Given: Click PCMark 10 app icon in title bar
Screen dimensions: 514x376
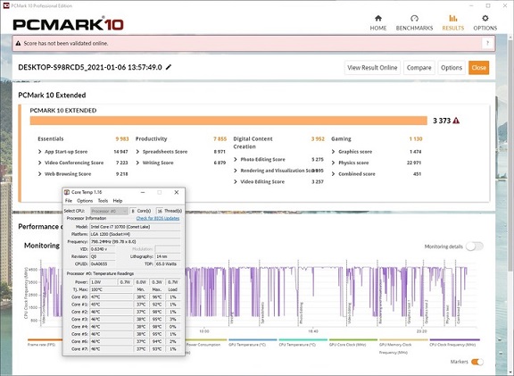Looking at the screenshot, I should point(6,5).
